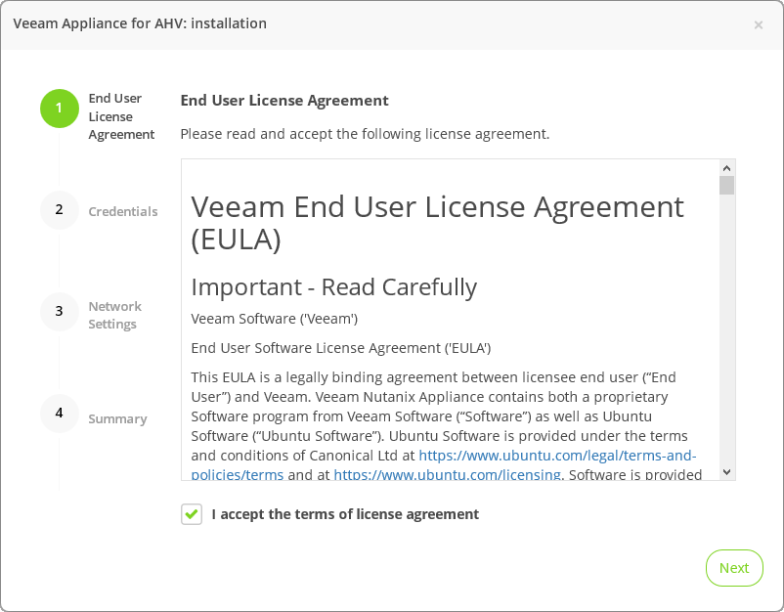Click the EULA scrollbar up arrow
Image resolution: width=784 pixels, height=612 pixels.
(726, 167)
